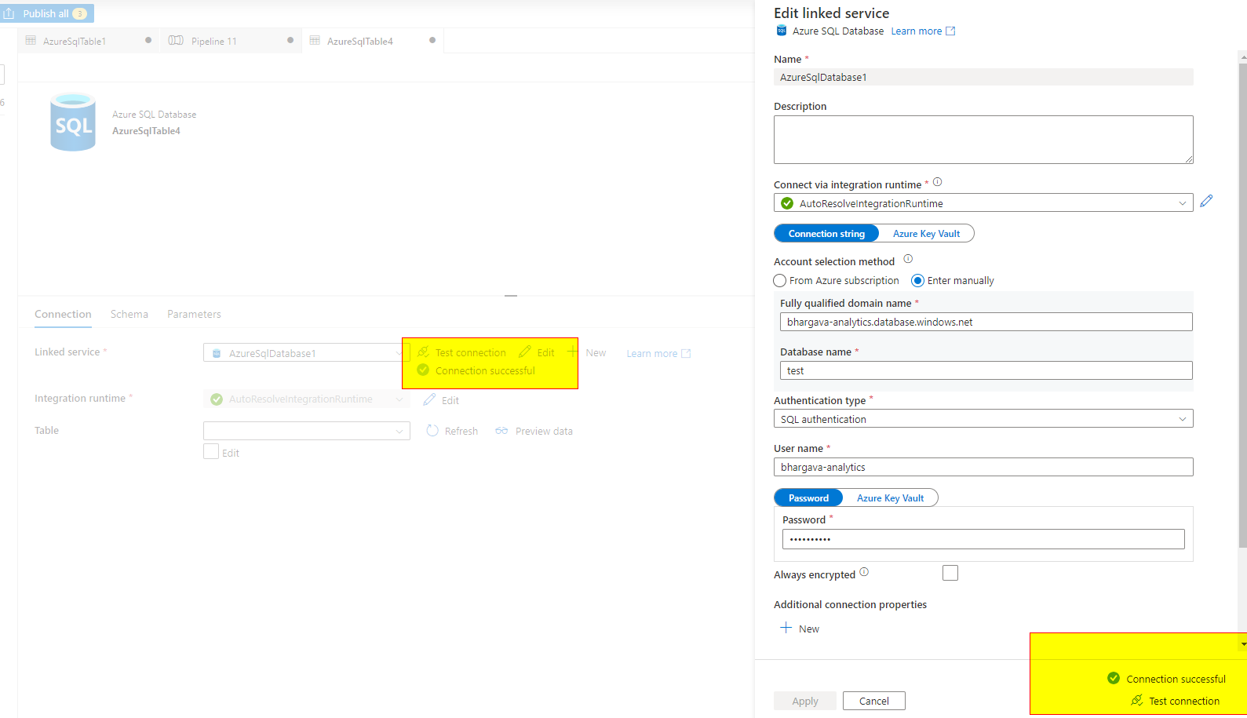Open the Linked service AzureSqlDatabase1 dropdown
Image resolution: width=1247 pixels, height=718 pixels.
[306, 352]
